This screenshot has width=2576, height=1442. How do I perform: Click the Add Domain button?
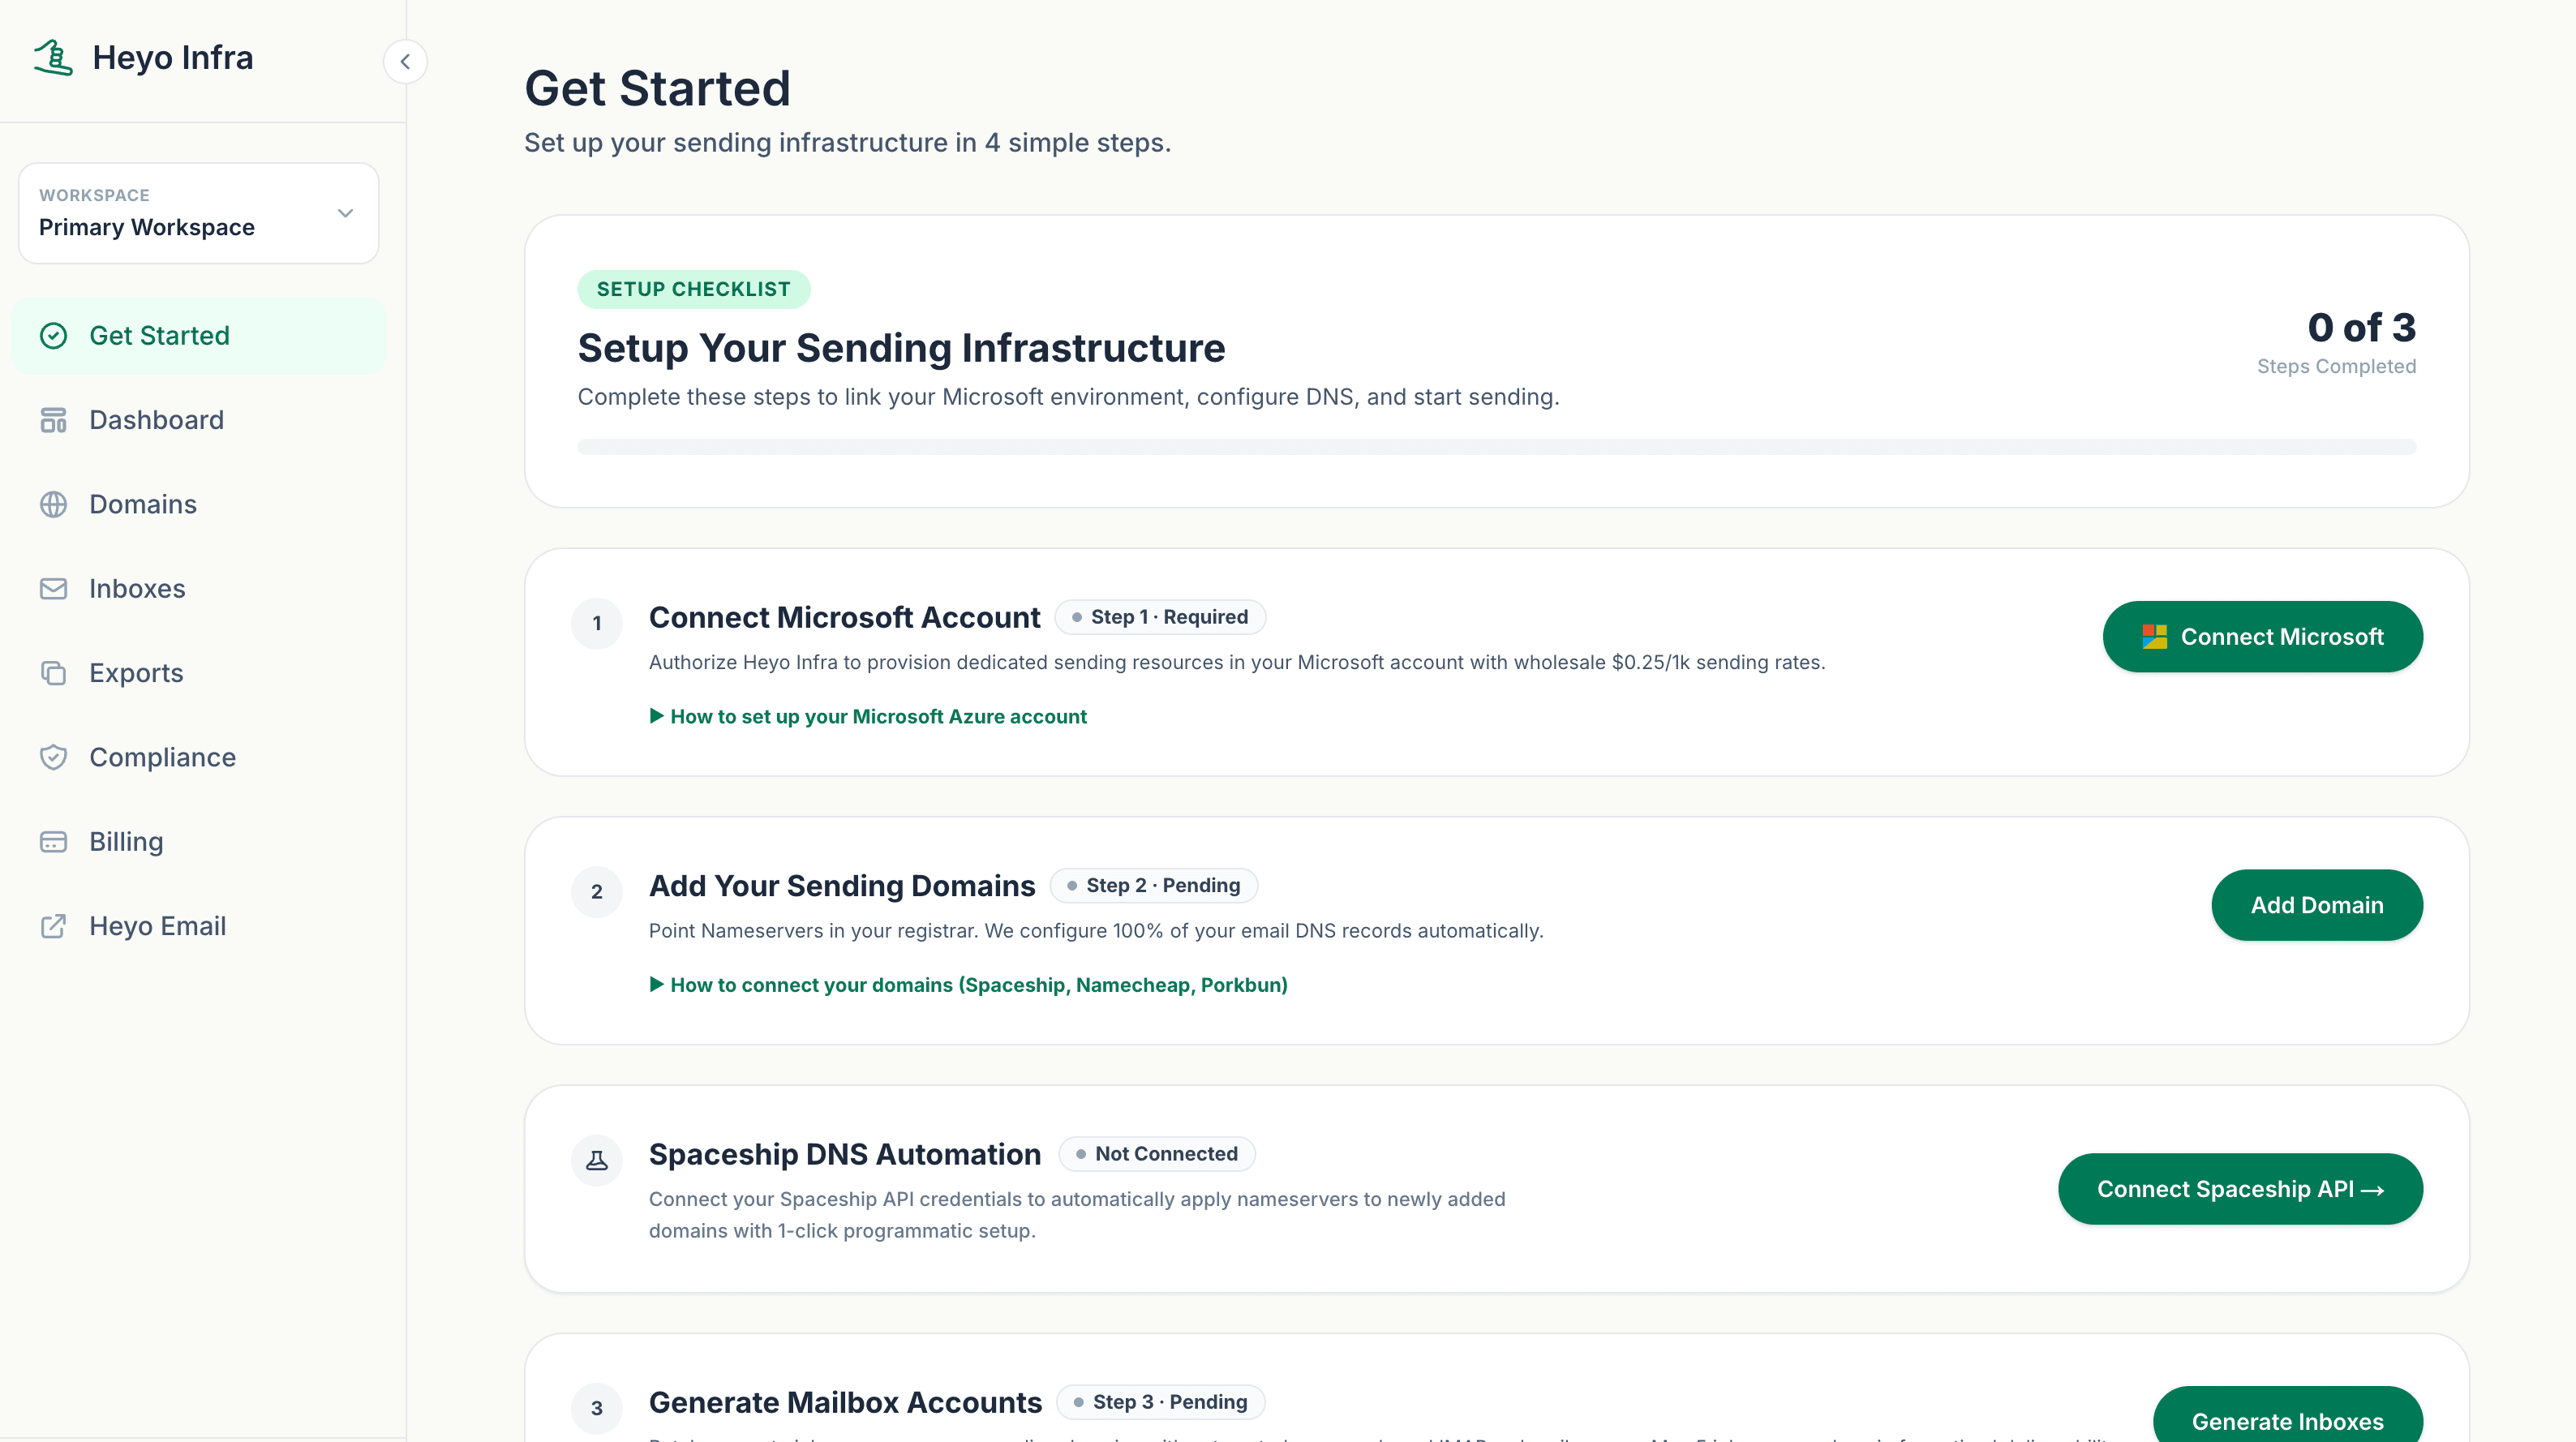pyautogui.click(x=2317, y=905)
